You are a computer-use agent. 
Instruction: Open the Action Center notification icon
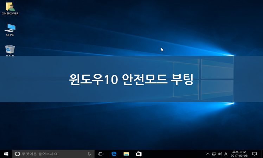coord(255,154)
